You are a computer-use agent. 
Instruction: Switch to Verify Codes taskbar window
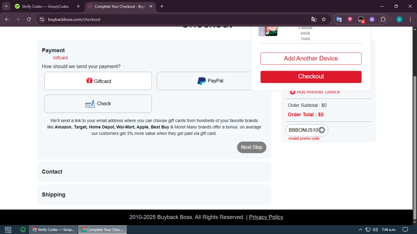point(53,230)
